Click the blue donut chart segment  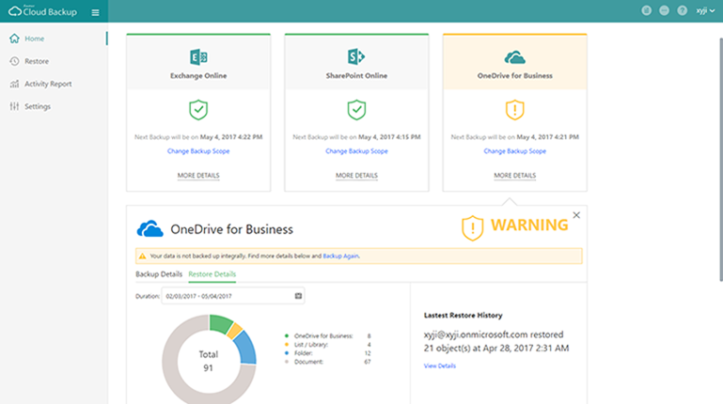pyautogui.click(x=246, y=349)
